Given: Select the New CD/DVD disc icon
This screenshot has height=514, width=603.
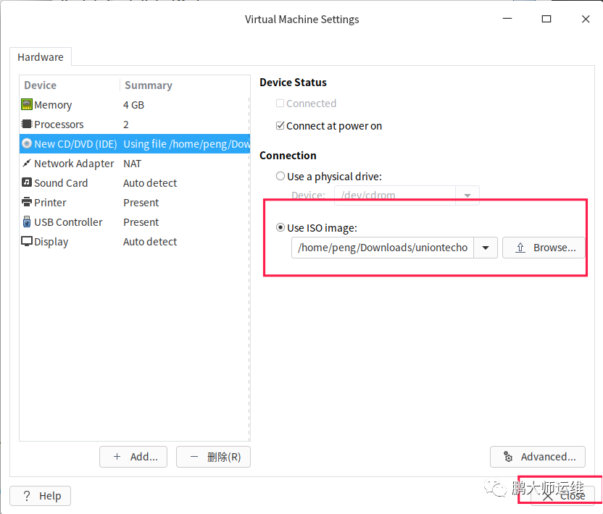Looking at the screenshot, I should pos(27,144).
